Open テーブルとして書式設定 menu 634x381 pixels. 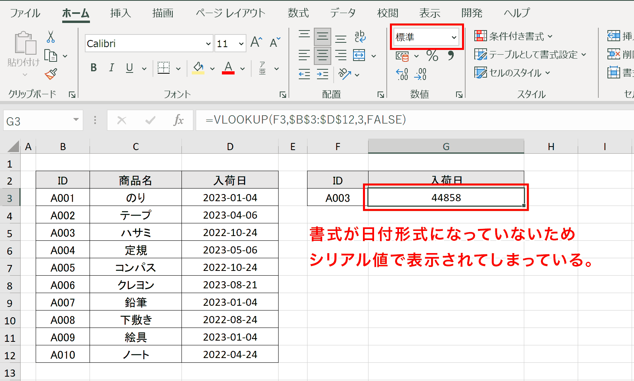coord(530,55)
